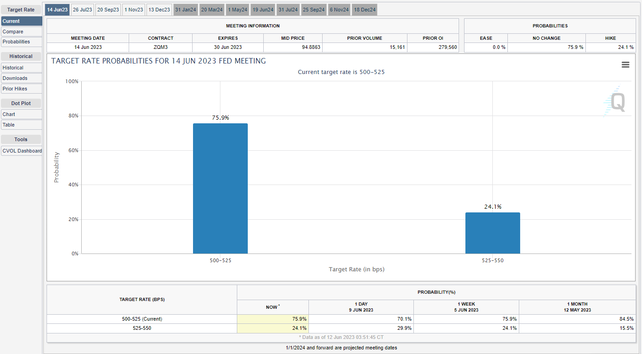The height and width of the screenshot is (354, 642).
Task: Click the 500-525 (Current) table row label
Action: click(x=141, y=319)
